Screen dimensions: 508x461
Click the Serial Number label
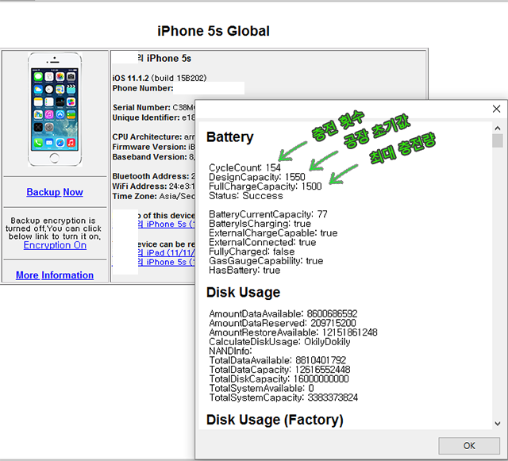point(141,107)
